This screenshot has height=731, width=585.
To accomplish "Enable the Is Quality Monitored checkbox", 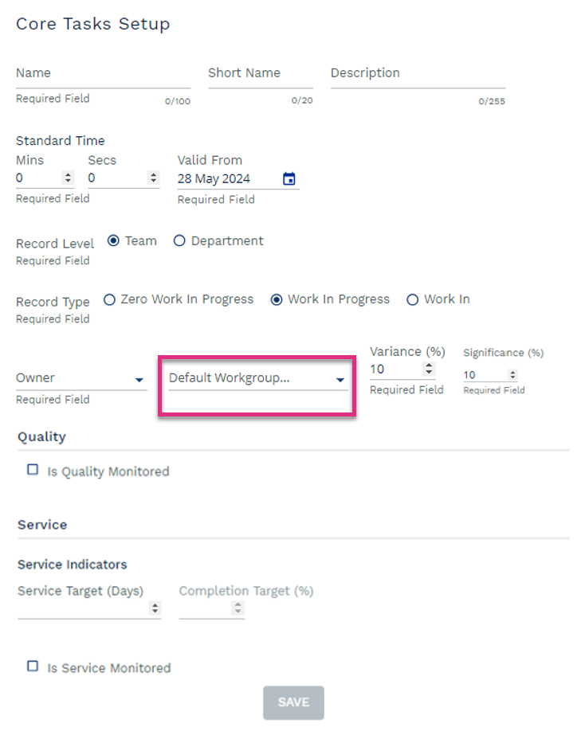I will (x=33, y=470).
